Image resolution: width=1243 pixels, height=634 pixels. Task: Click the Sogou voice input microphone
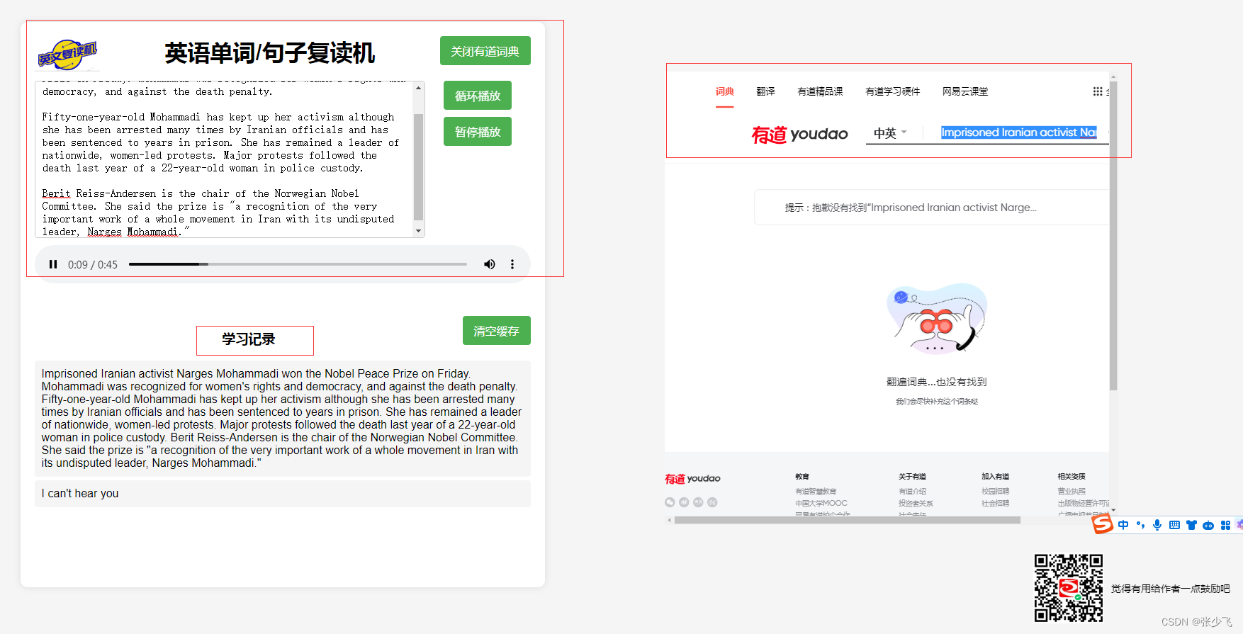1157,525
